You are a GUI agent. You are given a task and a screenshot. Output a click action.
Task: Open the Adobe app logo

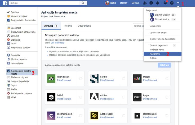[x=94, y=97]
